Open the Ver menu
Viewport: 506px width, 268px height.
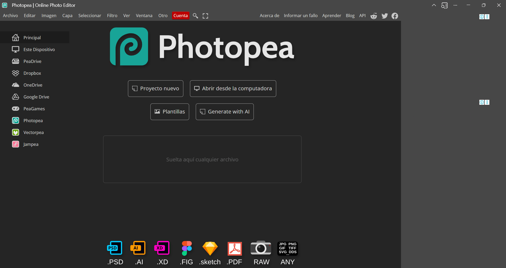click(127, 16)
